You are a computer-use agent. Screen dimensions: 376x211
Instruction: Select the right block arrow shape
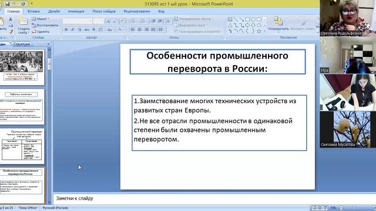(247, 25)
